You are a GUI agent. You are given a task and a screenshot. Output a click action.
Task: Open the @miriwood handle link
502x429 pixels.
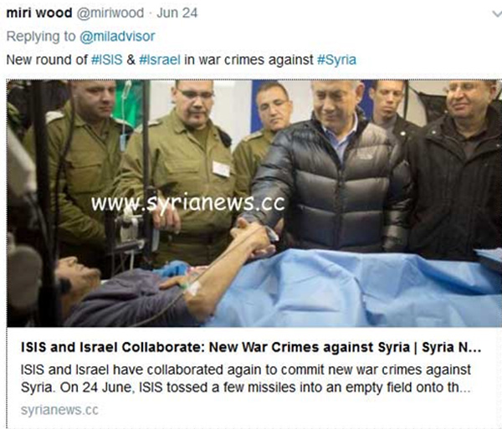click(x=110, y=13)
